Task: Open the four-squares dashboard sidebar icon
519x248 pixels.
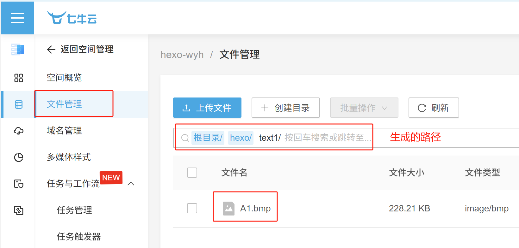Action: coord(19,78)
